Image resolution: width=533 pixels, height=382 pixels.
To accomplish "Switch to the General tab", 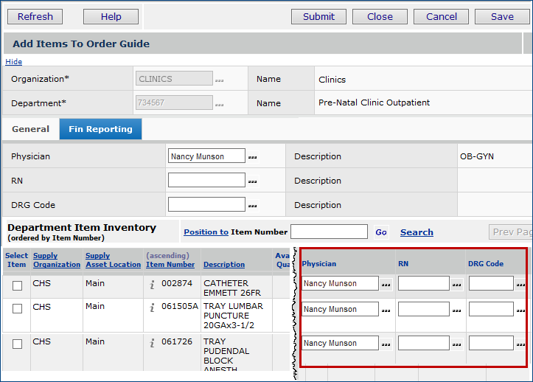I will tap(30, 129).
